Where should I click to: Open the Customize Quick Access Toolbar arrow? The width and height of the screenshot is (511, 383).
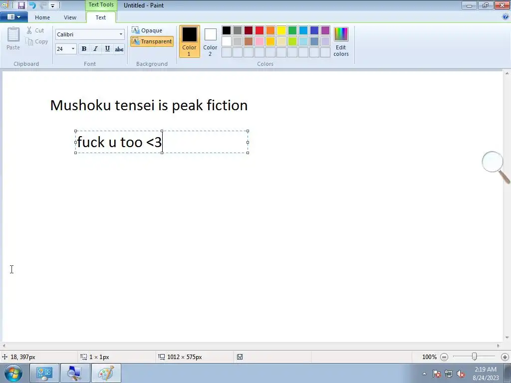[x=52, y=6]
